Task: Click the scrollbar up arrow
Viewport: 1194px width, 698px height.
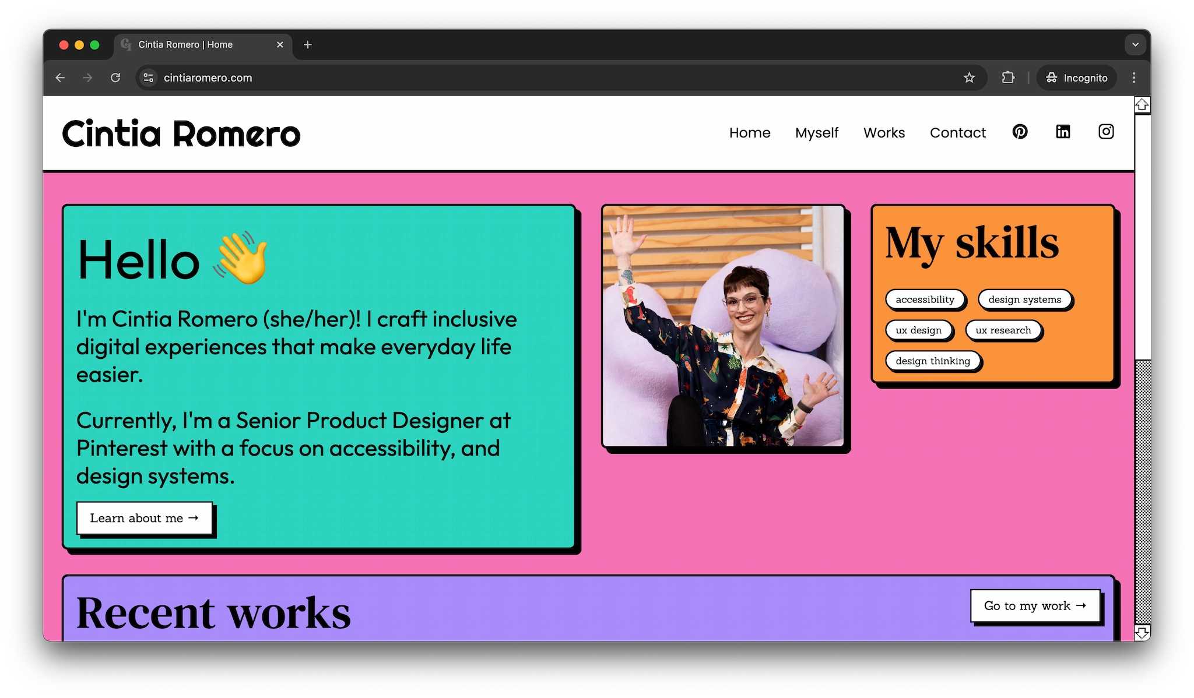Action: tap(1142, 105)
